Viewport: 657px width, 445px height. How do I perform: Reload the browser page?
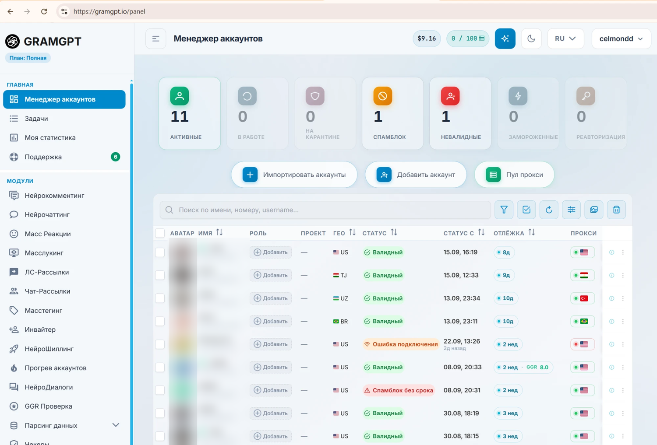[44, 11]
